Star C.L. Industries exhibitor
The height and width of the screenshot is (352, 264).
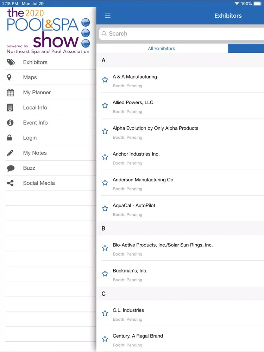(105, 313)
